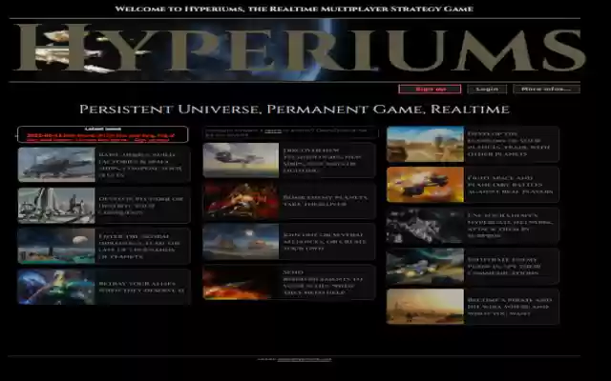Image resolution: width=611 pixels, height=381 pixels.
Task: Open the Login button
Action: click(487, 89)
